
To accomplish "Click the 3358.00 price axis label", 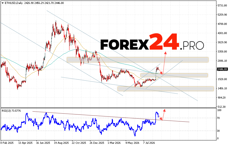I will pyautogui.click(x=222, y=52).
